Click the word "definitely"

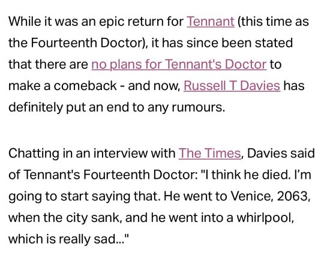point(35,107)
